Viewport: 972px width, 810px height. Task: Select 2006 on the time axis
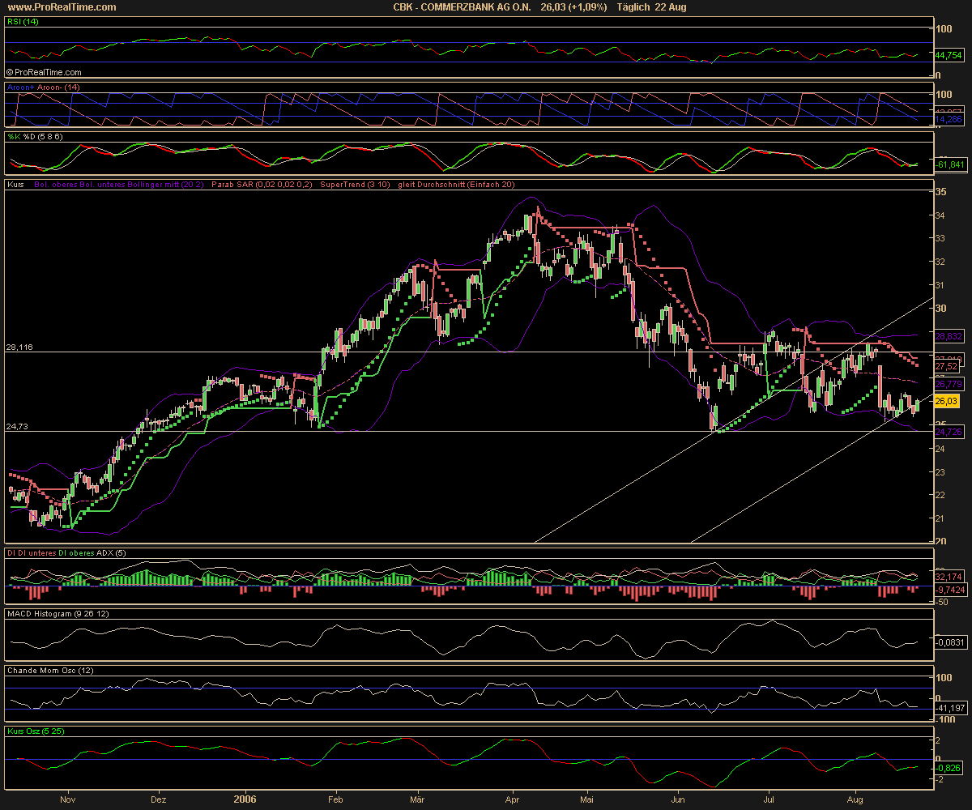(x=245, y=799)
